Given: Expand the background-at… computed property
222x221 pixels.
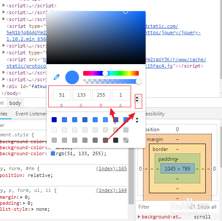Looking at the screenshot, I should pyautogui.click(x=139, y=217).
